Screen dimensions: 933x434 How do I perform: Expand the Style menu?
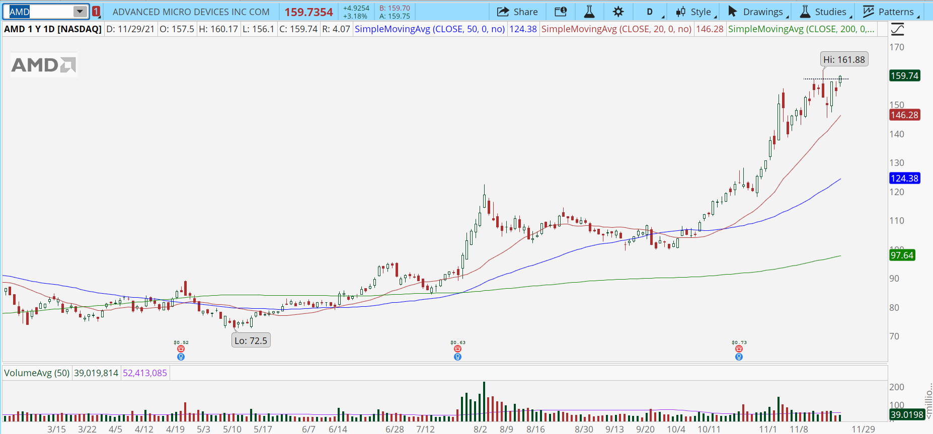point(696,12)
